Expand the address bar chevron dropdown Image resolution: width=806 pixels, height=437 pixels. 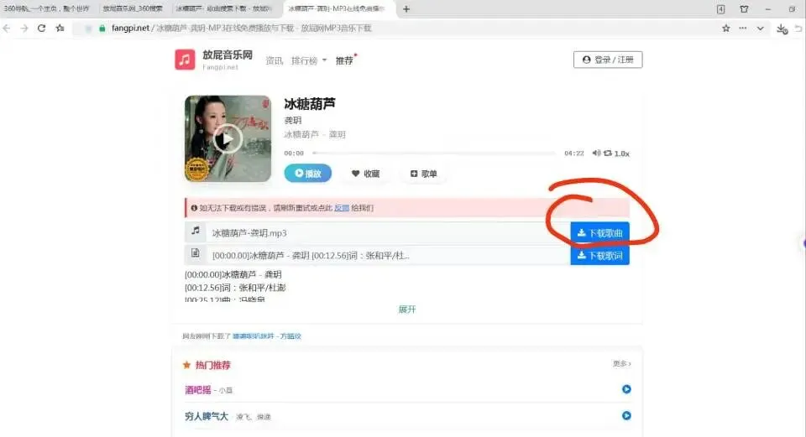[761, 29]
